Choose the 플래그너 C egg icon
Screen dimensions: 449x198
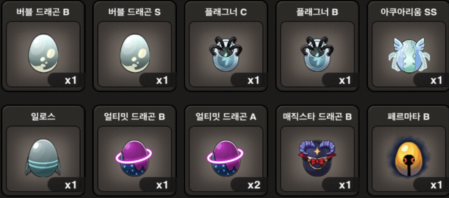coord(226,54)
